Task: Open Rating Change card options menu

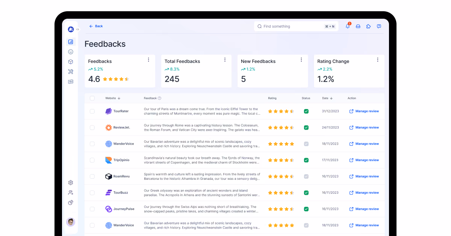Action: 378,60
